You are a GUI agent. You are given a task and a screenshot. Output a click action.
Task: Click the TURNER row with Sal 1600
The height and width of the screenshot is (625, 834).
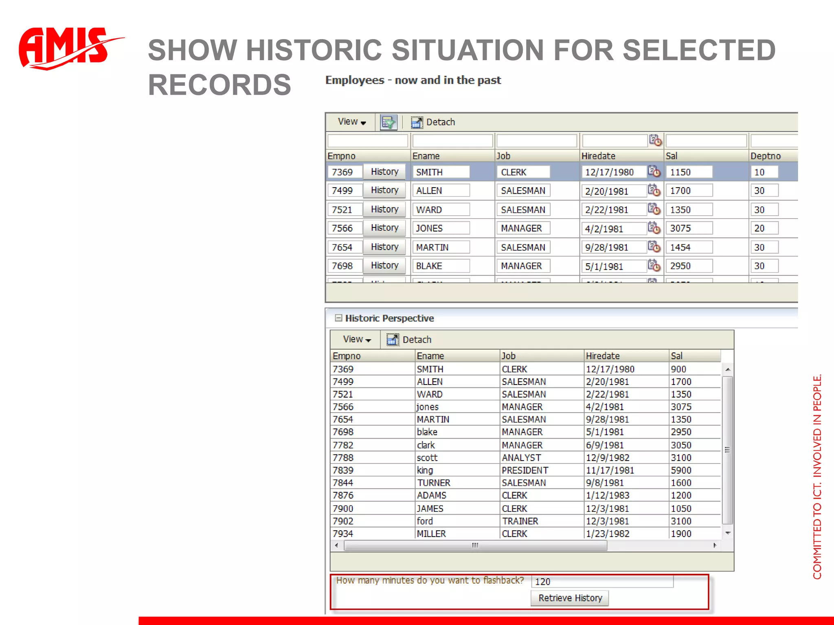click(x=526, y=483)
